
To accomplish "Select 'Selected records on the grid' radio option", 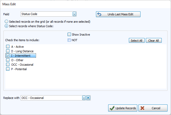I will [7, 22].
